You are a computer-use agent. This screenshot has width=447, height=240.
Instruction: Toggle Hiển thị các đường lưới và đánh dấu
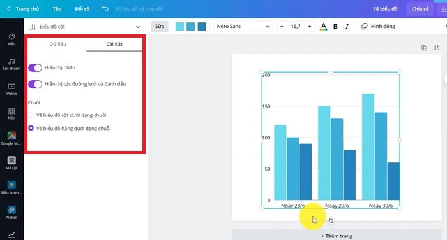[x=35, y=84]
